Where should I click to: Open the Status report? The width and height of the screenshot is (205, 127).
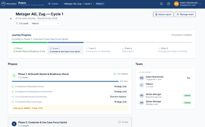[163, 14]
